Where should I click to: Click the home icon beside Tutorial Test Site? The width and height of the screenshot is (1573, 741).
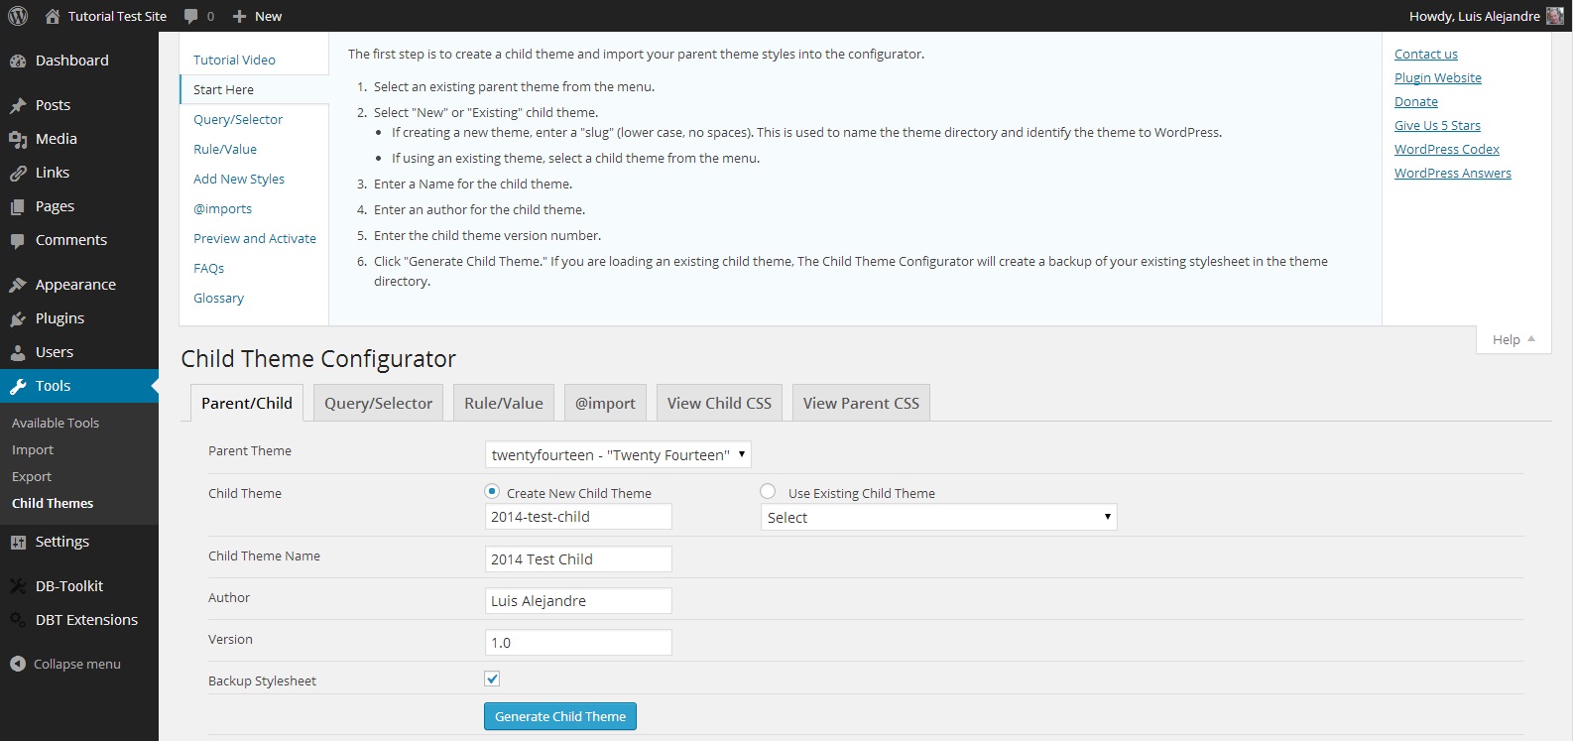[x=53, y=16]
